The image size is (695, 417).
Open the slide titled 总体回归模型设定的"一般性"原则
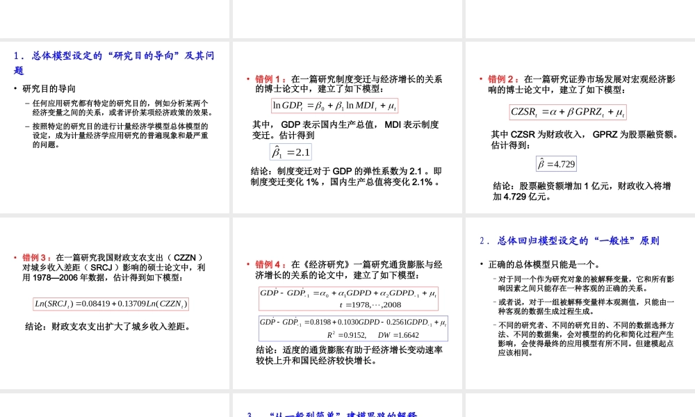(x=580, y=302)
